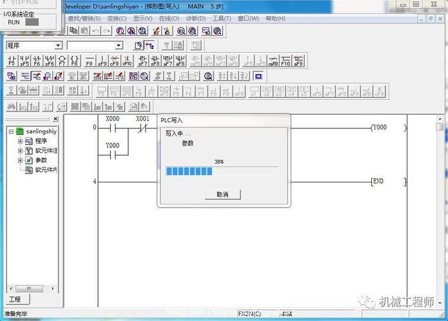448x321 pixels.
Task: Click the binoculars icon in bottom toolbar
Action: (11, 107)
